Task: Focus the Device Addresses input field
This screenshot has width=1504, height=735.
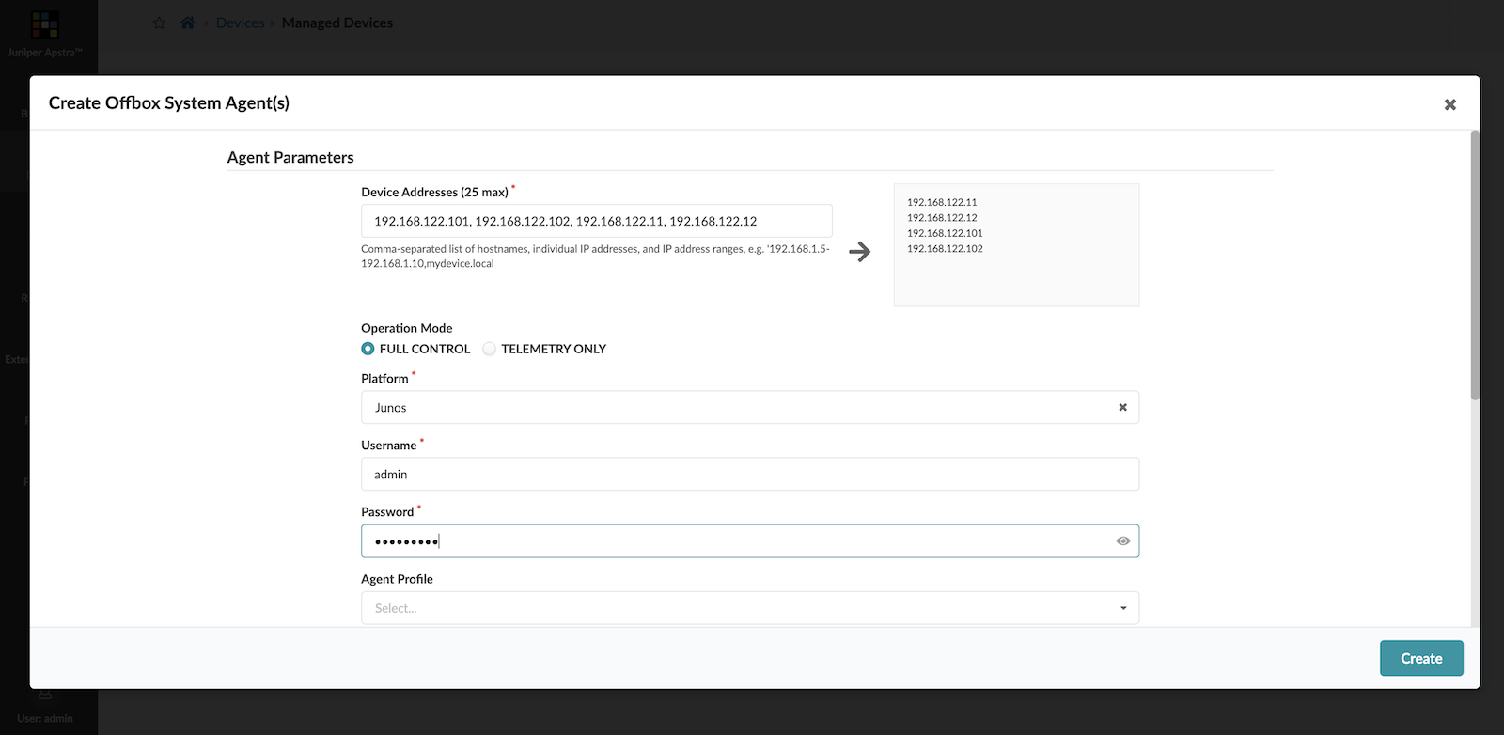Action: click(x=597, y=221)
